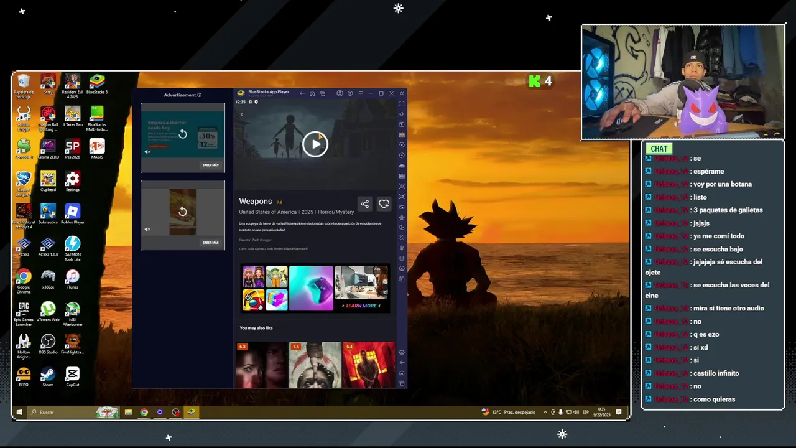Switch to Chrome on the taskbar
This screenshot has width=796, height=448.
point(144,412)
